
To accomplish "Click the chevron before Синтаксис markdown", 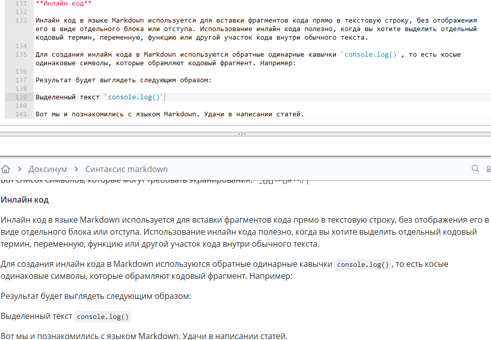I will 76,169.
